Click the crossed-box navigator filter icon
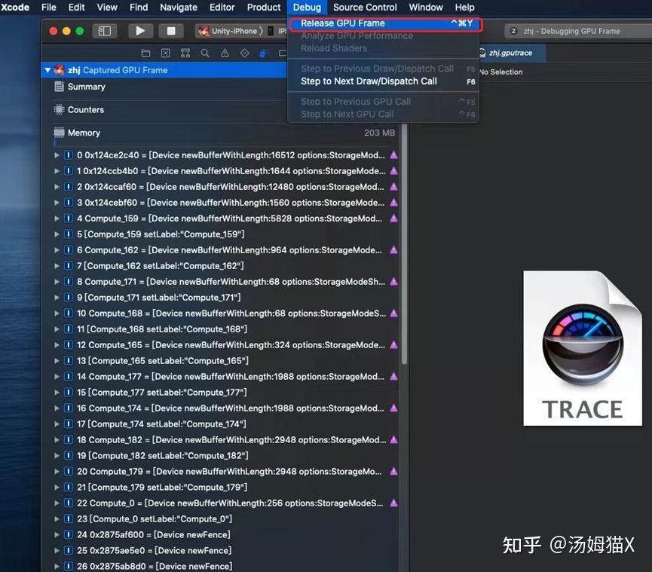This screenshot has width=652, height=572. coord(165,53)
